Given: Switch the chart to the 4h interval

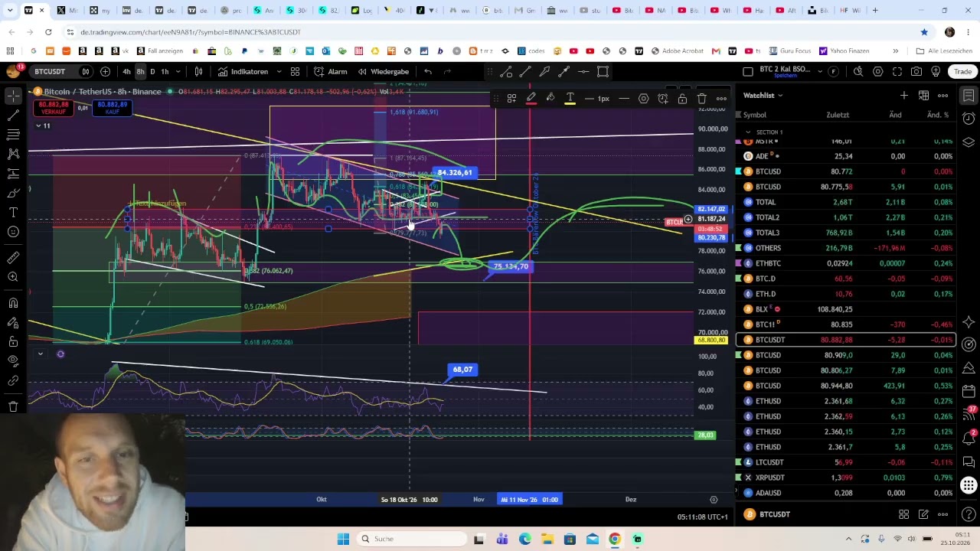Looking at the screenshot, I should tap(126, 71).
